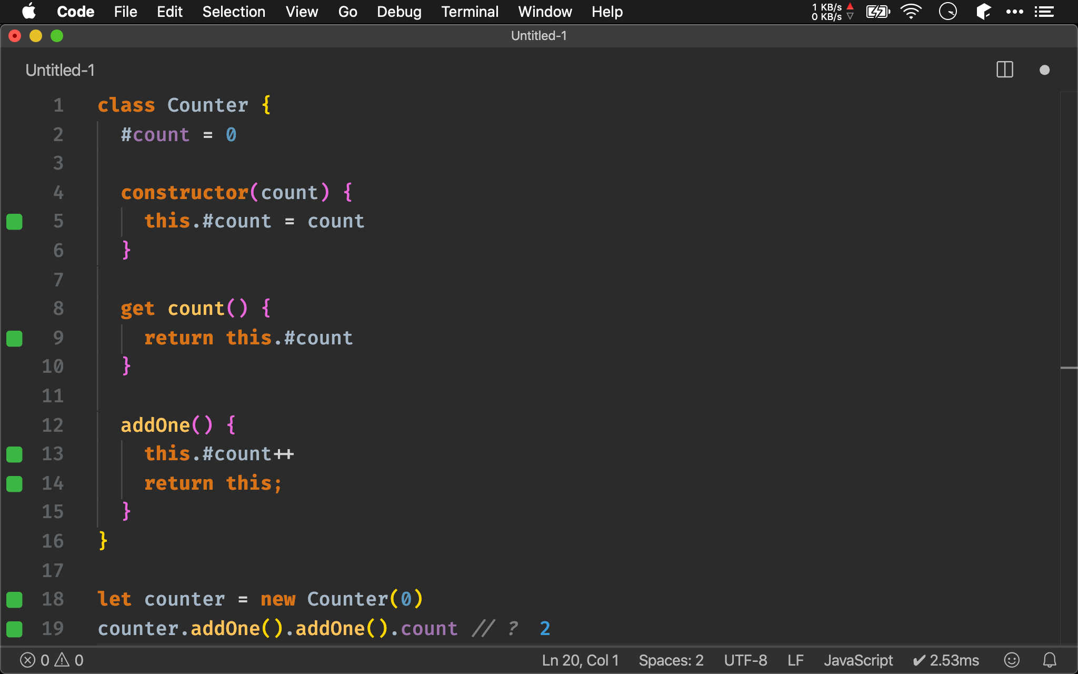Toggle the WiFi icon in menu bar
Screen dimensions: 1078x674
910,11
